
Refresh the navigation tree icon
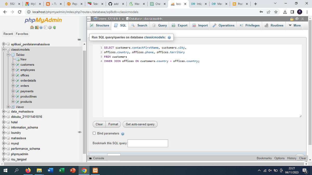click(54, 27)
